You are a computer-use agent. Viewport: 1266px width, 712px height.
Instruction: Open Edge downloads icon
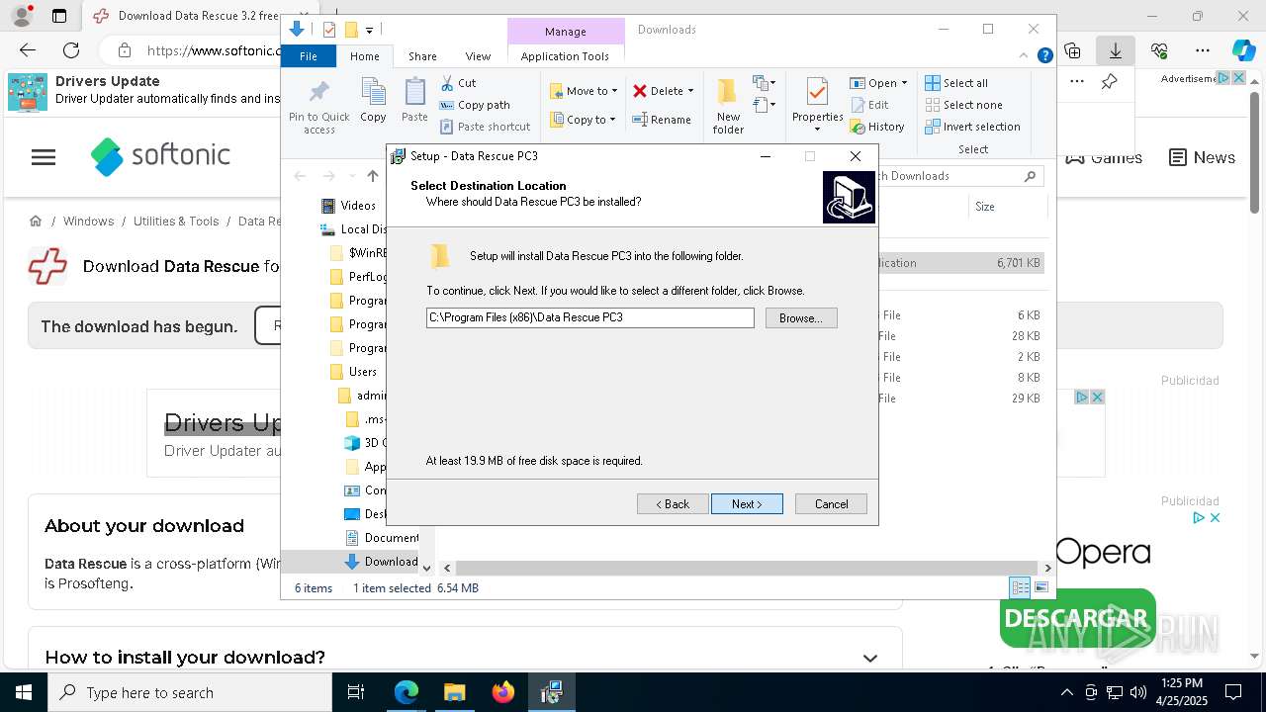1115,50
